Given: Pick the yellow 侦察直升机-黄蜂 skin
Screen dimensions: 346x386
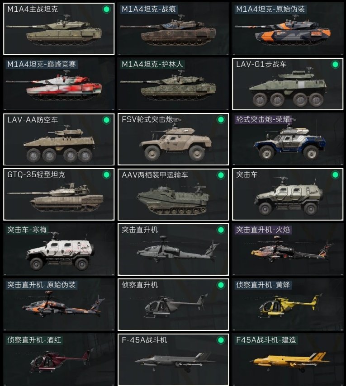Looking at the screenshot, I should click(288, 305).
